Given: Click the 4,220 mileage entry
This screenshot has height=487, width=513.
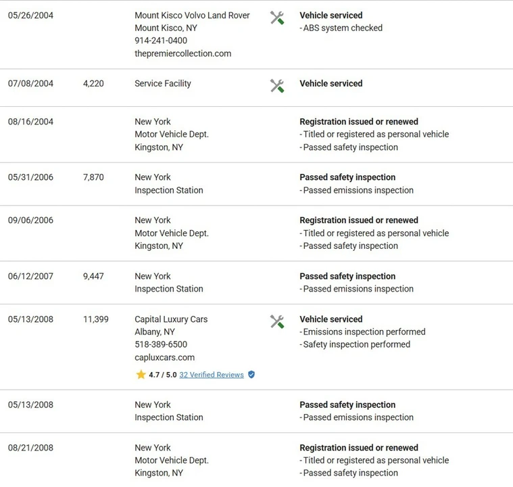Looking at the screenshot, I should 93,83.
